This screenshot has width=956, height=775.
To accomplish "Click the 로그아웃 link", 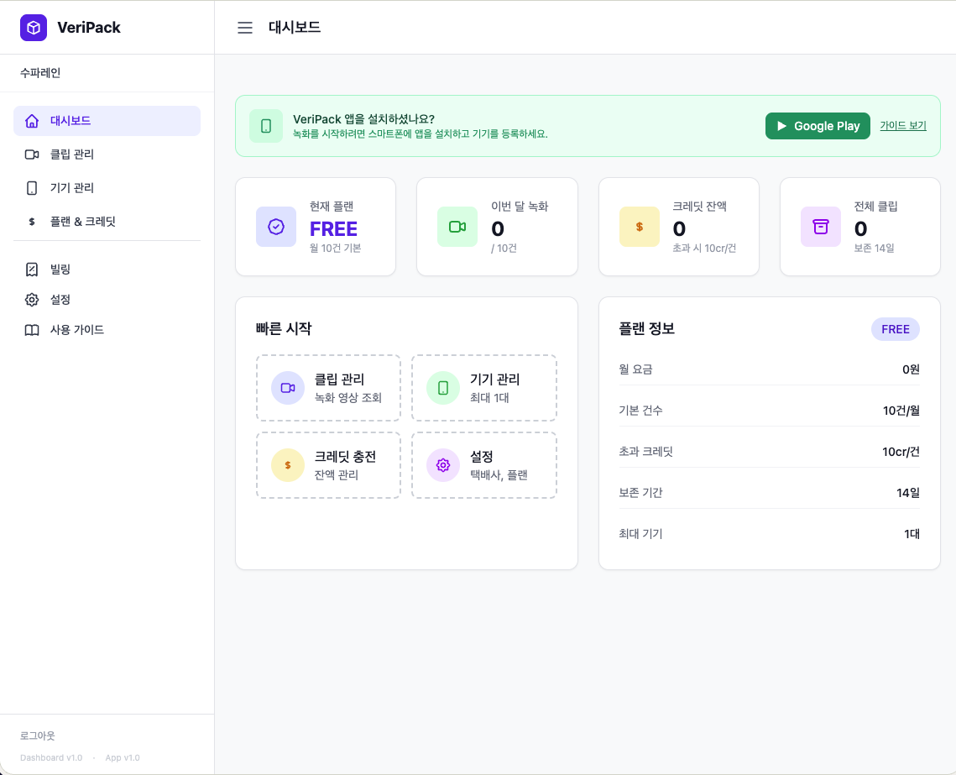I will click(38, 736).
